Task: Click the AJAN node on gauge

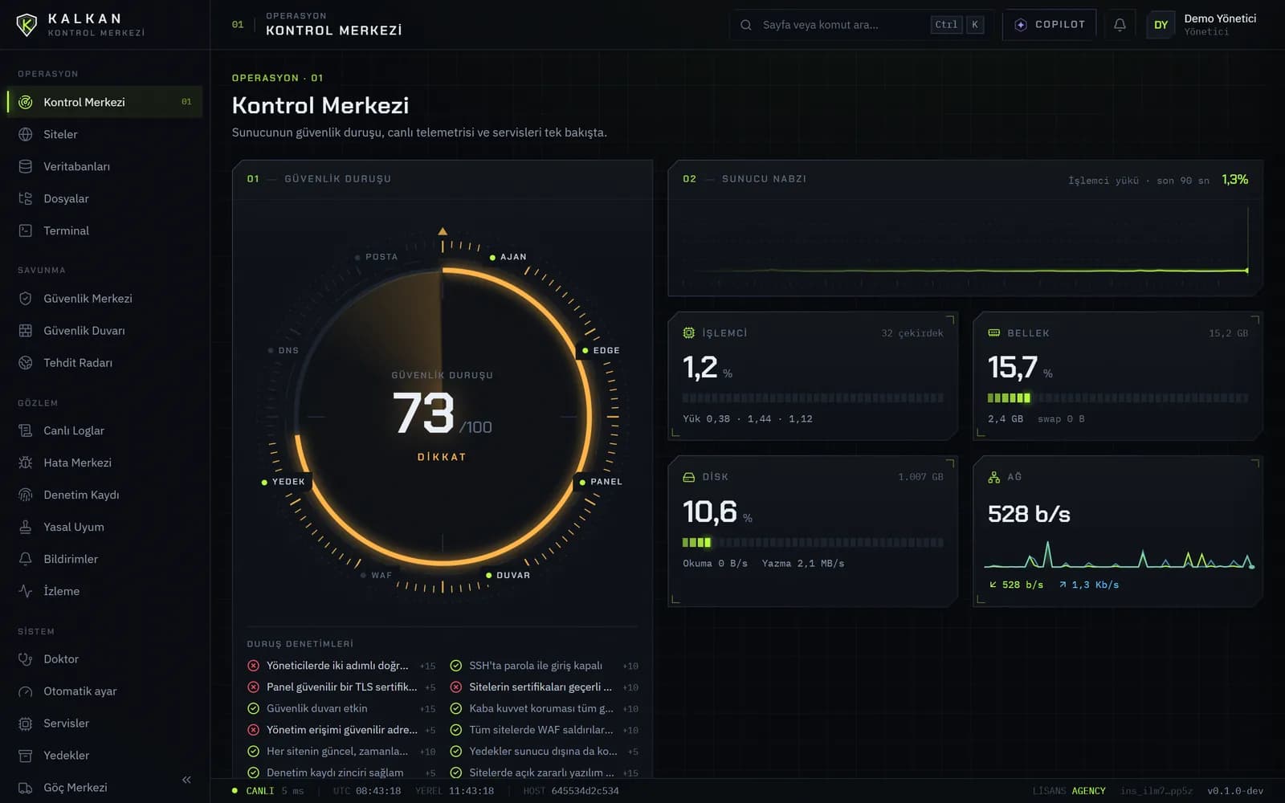Action: click(x=508, y=257)
